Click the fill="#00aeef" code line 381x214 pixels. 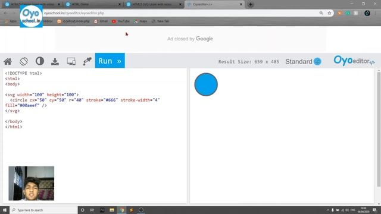point(26,105)
